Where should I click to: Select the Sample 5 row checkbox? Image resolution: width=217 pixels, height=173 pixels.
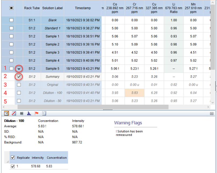pos(11,69)
